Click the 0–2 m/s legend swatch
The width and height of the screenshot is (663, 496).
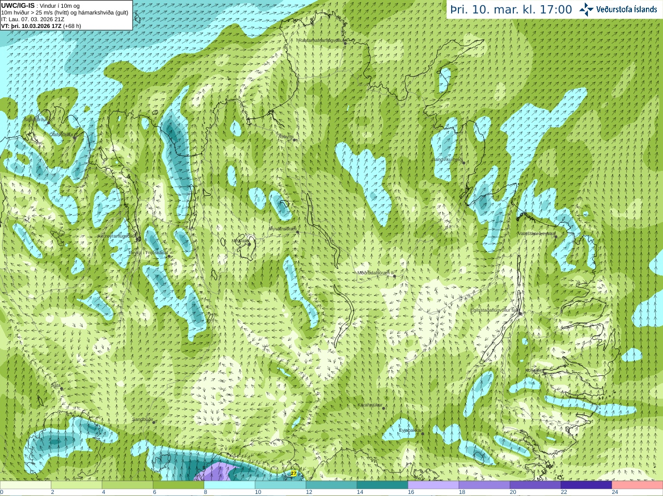tap(25, 485)
